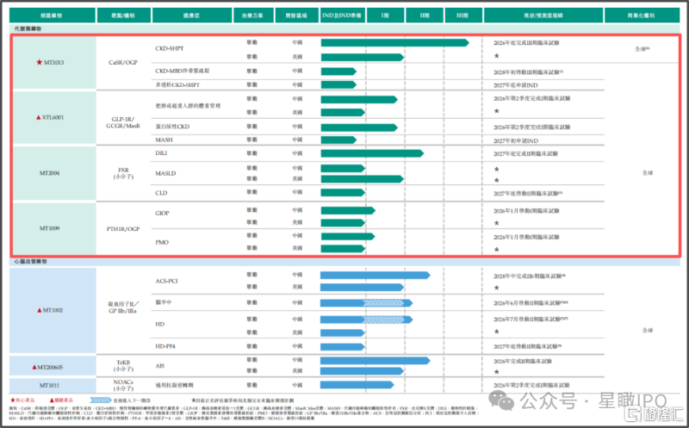Click the longest green CKD-SHPT China bar

[395, 42]
